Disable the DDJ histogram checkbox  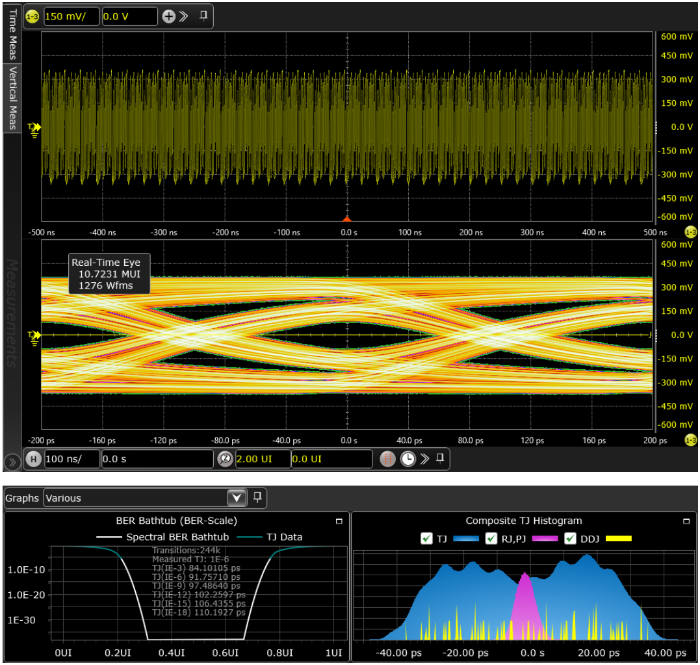[x=571, y=538]
